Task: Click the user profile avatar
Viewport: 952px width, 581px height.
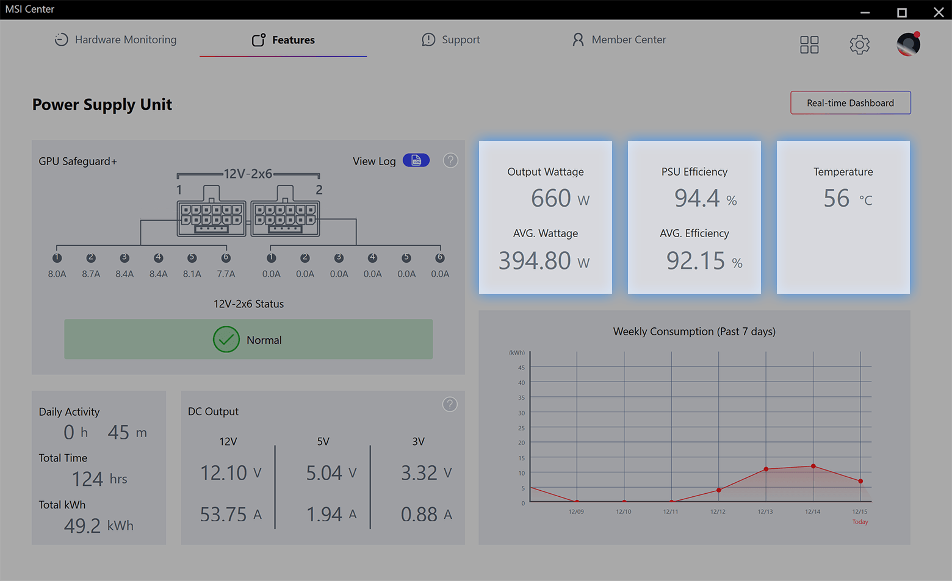Action: 908,45
